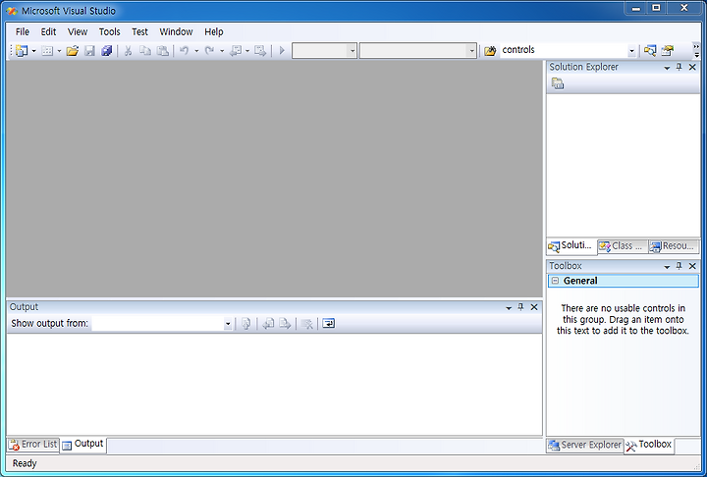Open the Solution Platforms combo box
This screenshot has height=477, width=707.
click(417, 50)
